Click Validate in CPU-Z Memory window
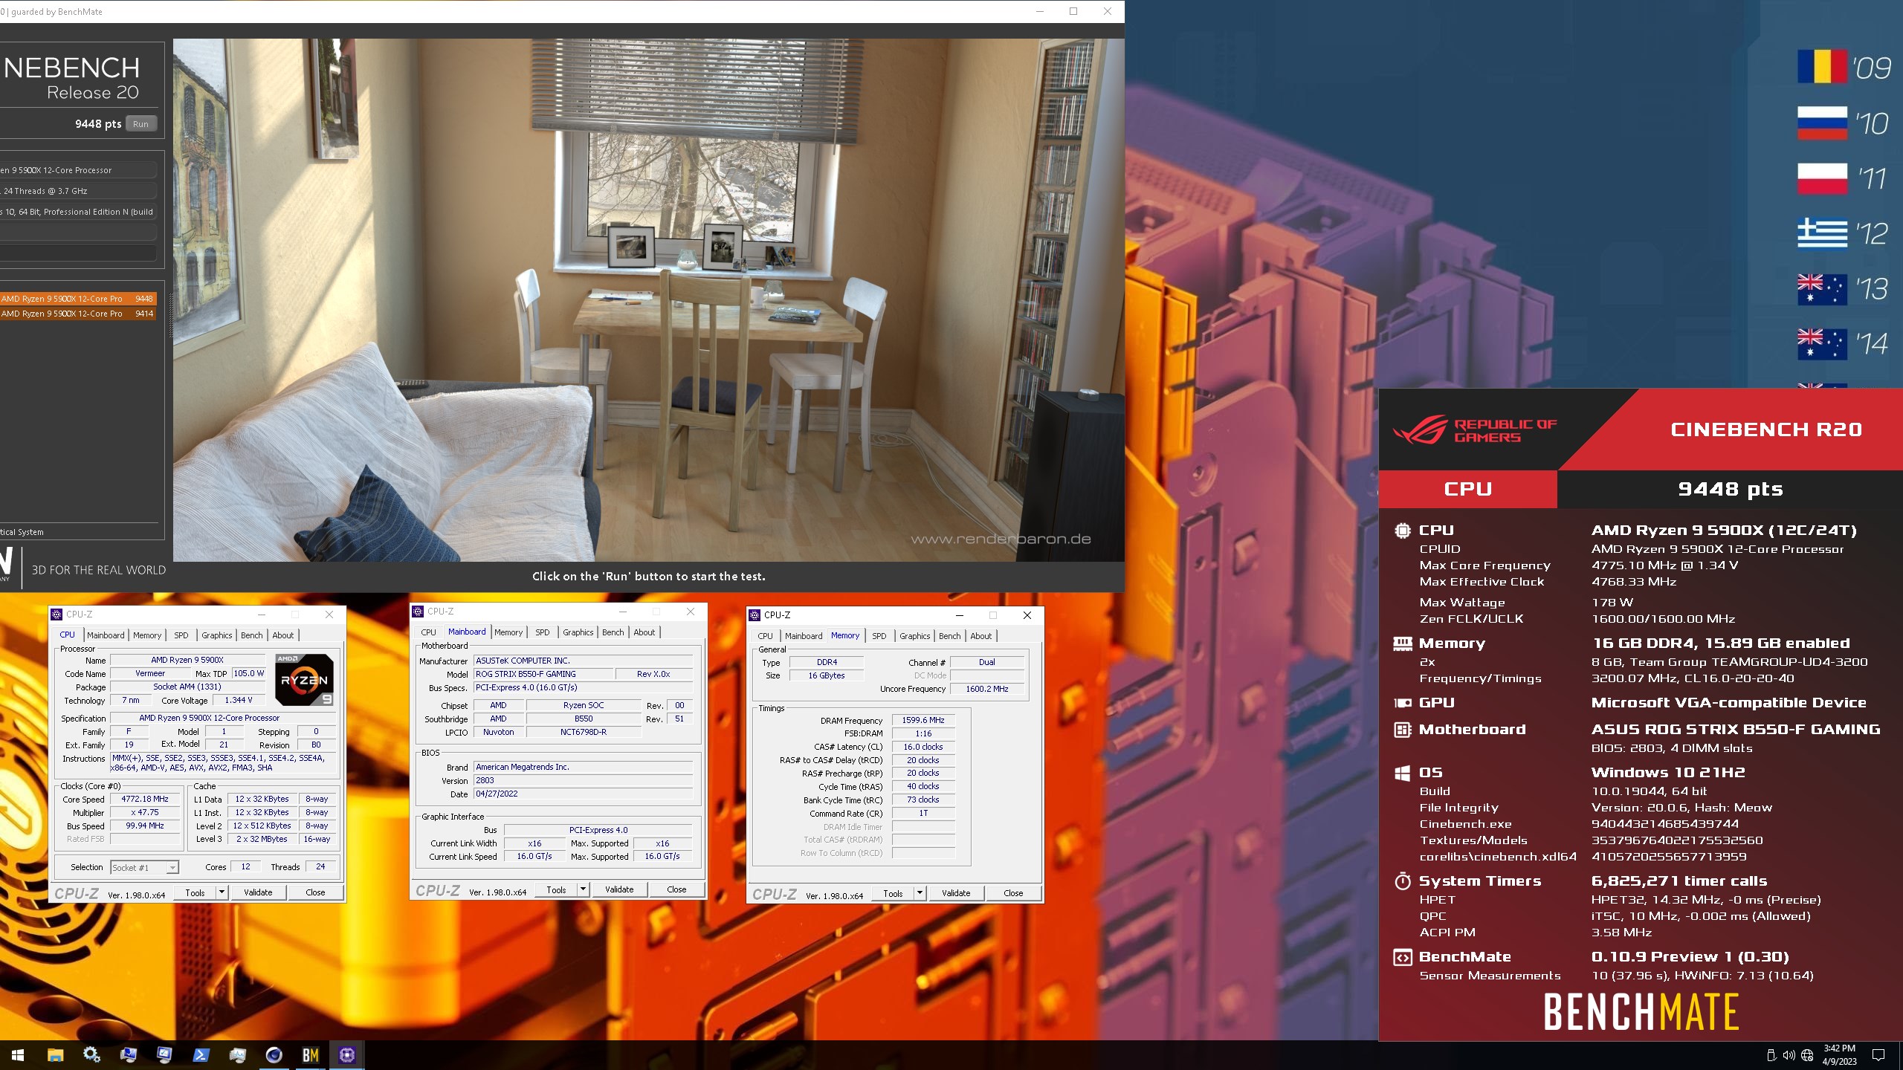Image resolution: width=1903 pixels, height=1070 pixels. click(x=956, y=893)
